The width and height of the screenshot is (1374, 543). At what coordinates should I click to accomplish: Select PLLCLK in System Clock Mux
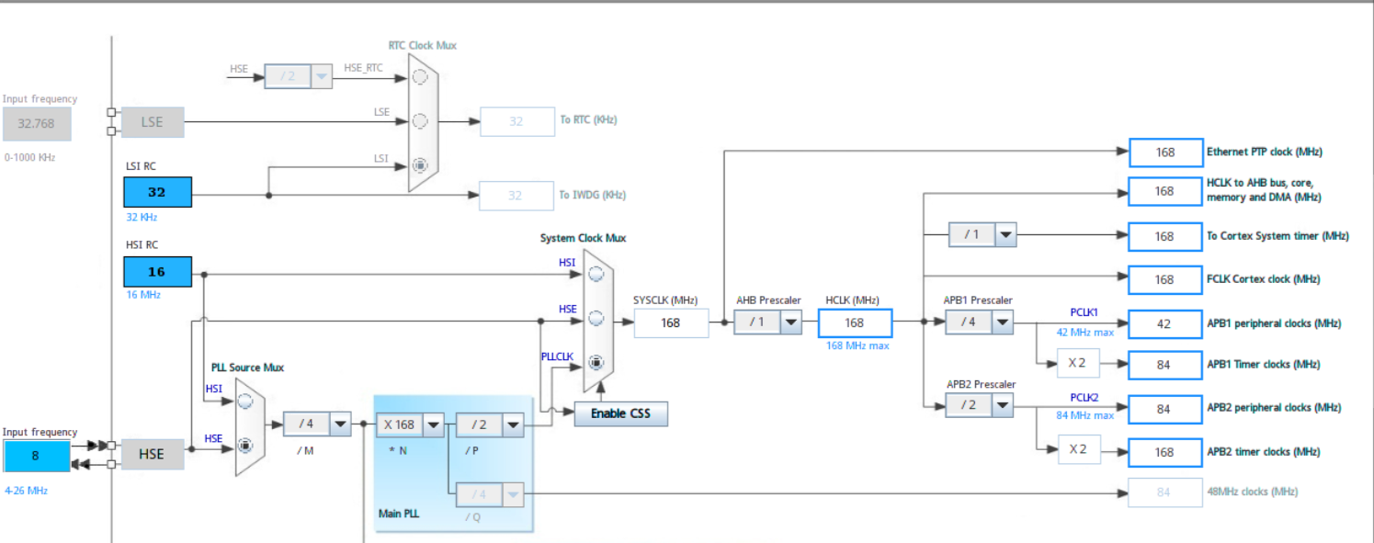click(596, 362)
